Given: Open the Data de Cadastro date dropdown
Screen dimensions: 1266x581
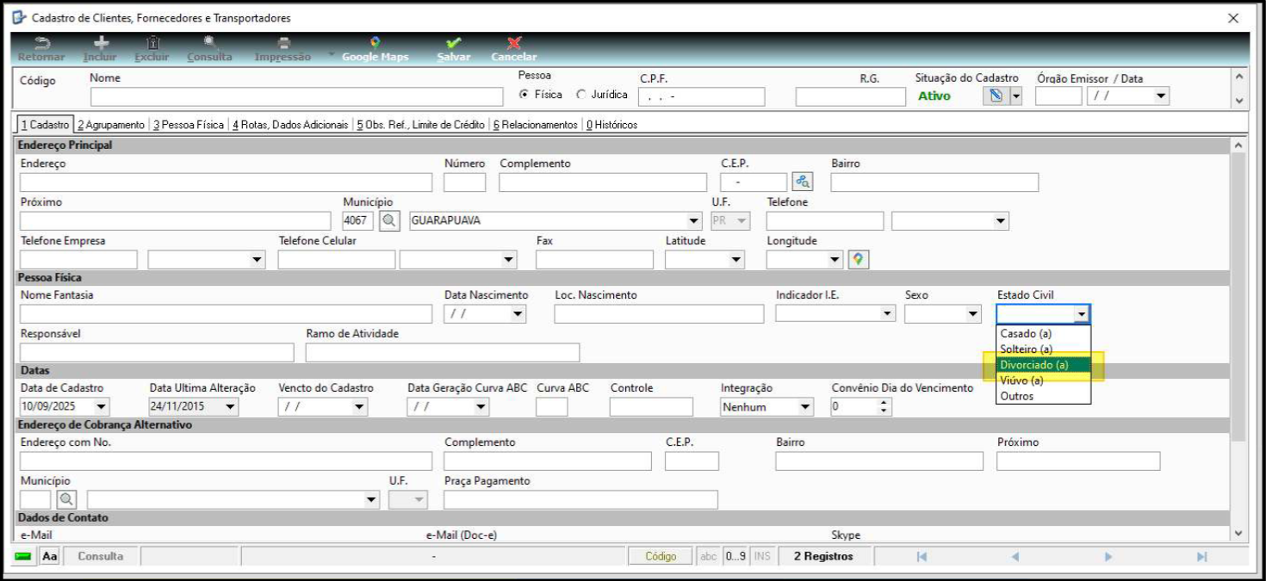Looking at the screenshot, I should pyautogui.click(x=102, y=407).
